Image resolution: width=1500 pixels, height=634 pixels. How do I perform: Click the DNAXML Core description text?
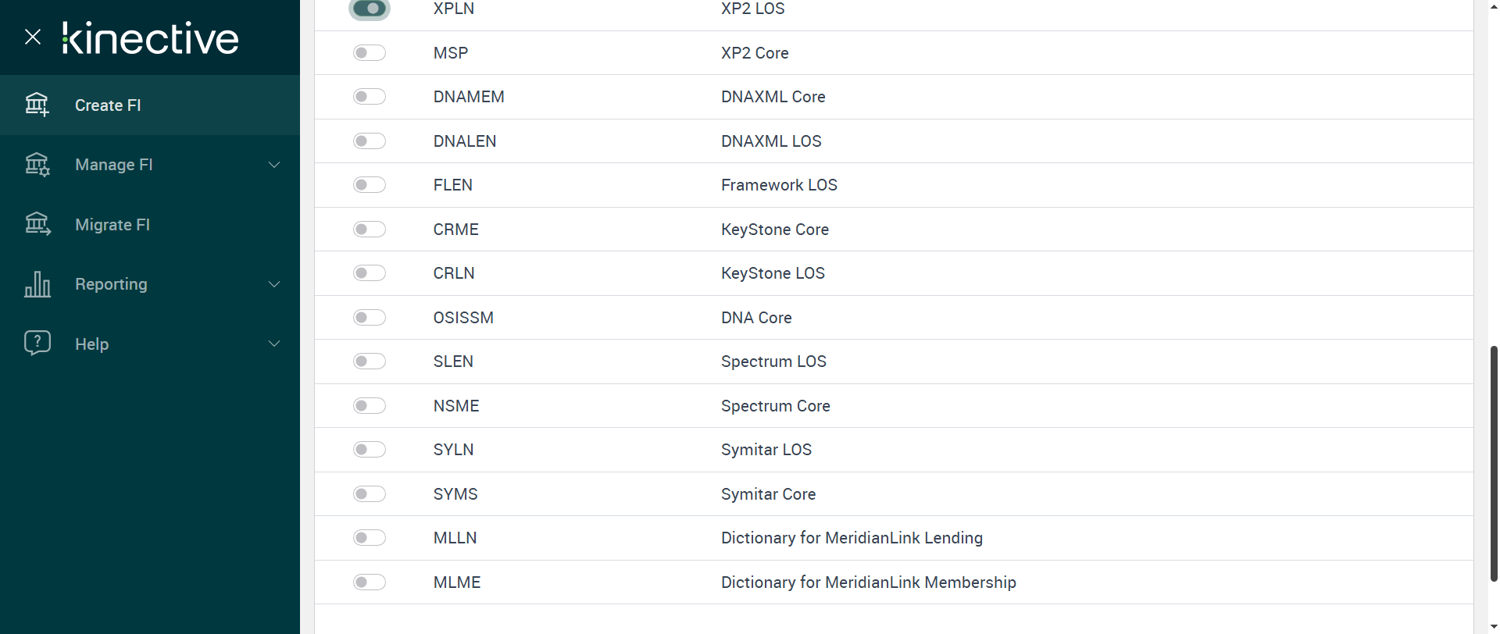(x=773, y=97)
